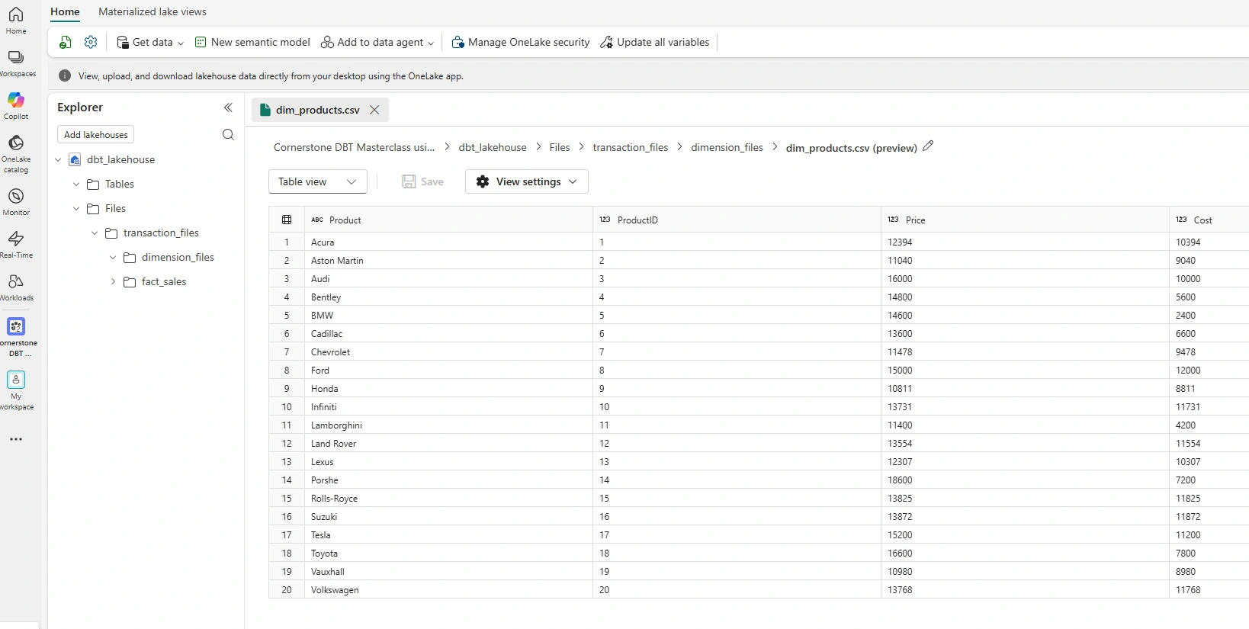Screen dimensions: 1249x629
Task: Open the View settings dropdown
Action: point(526,181)
